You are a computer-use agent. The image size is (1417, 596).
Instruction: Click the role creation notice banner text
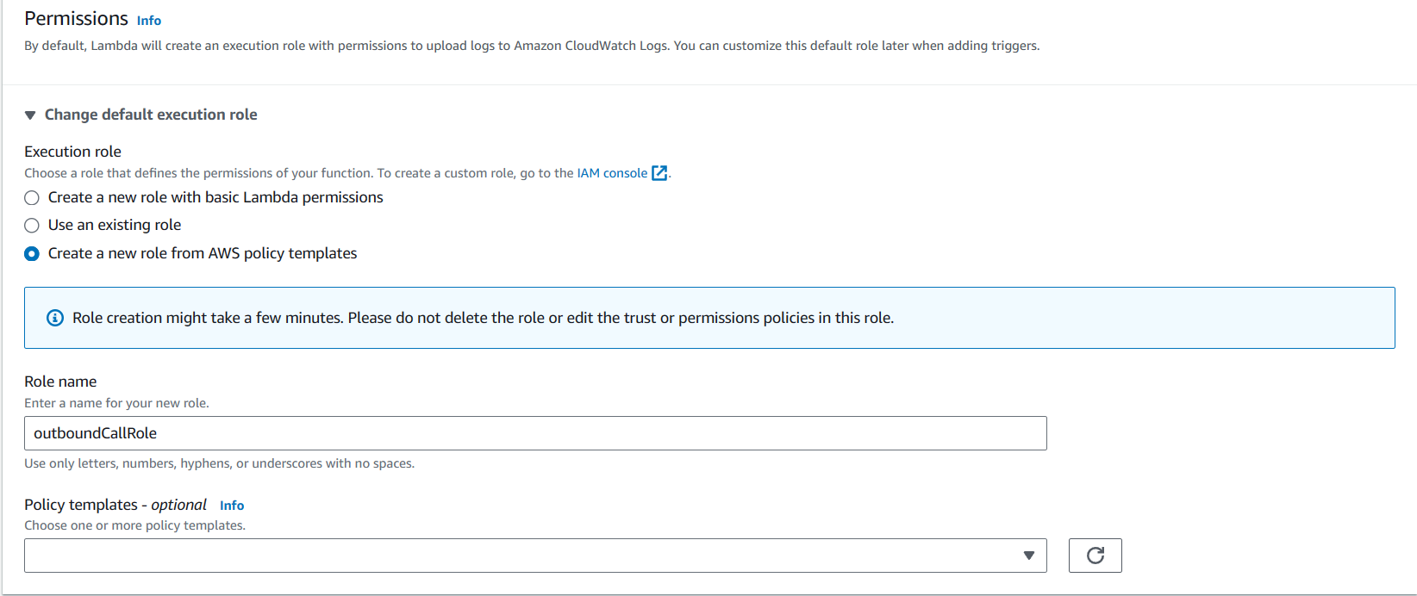tap(483, 318)
